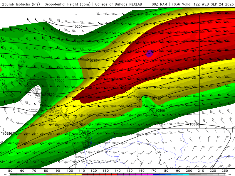Click the 200 knot value on the color scale
The height and width of the screenshot is (176, 235).
pyautogui.click(x=189, y=171)
